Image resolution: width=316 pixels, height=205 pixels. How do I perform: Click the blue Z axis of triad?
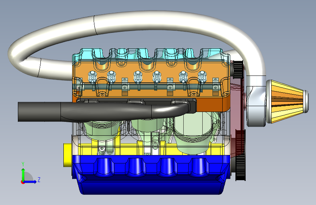[30, 182]
